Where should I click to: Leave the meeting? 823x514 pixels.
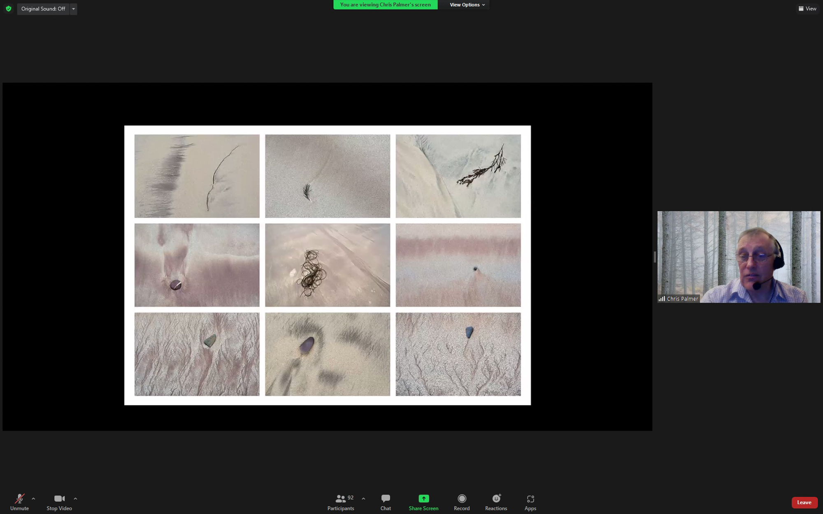coord(804,502)
